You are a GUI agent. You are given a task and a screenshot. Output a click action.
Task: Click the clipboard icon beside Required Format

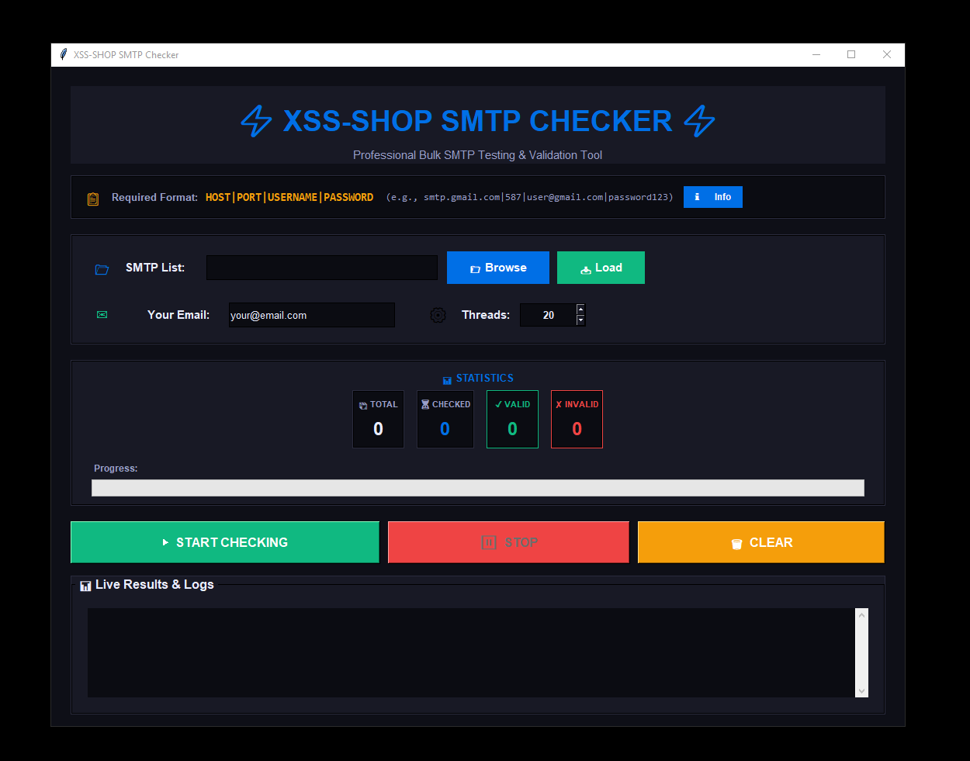point(92,197)
